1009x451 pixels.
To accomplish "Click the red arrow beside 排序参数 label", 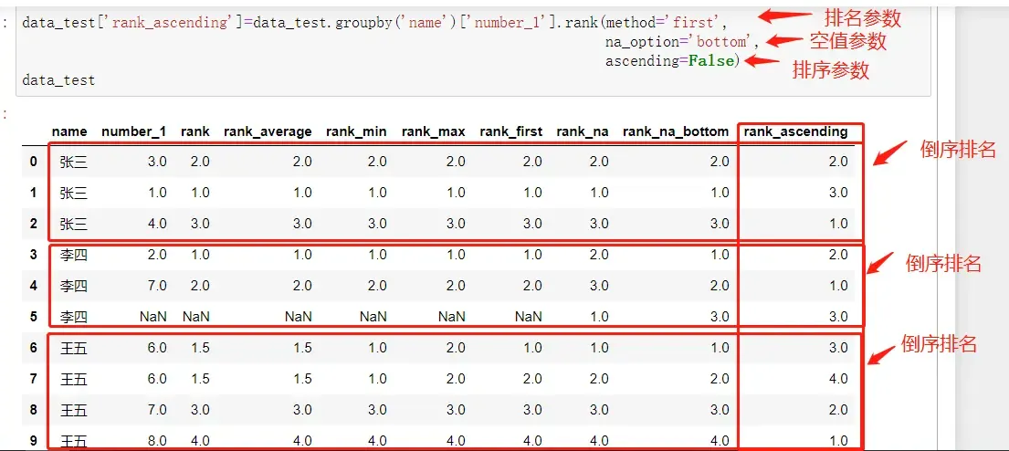I will [761, 63].
